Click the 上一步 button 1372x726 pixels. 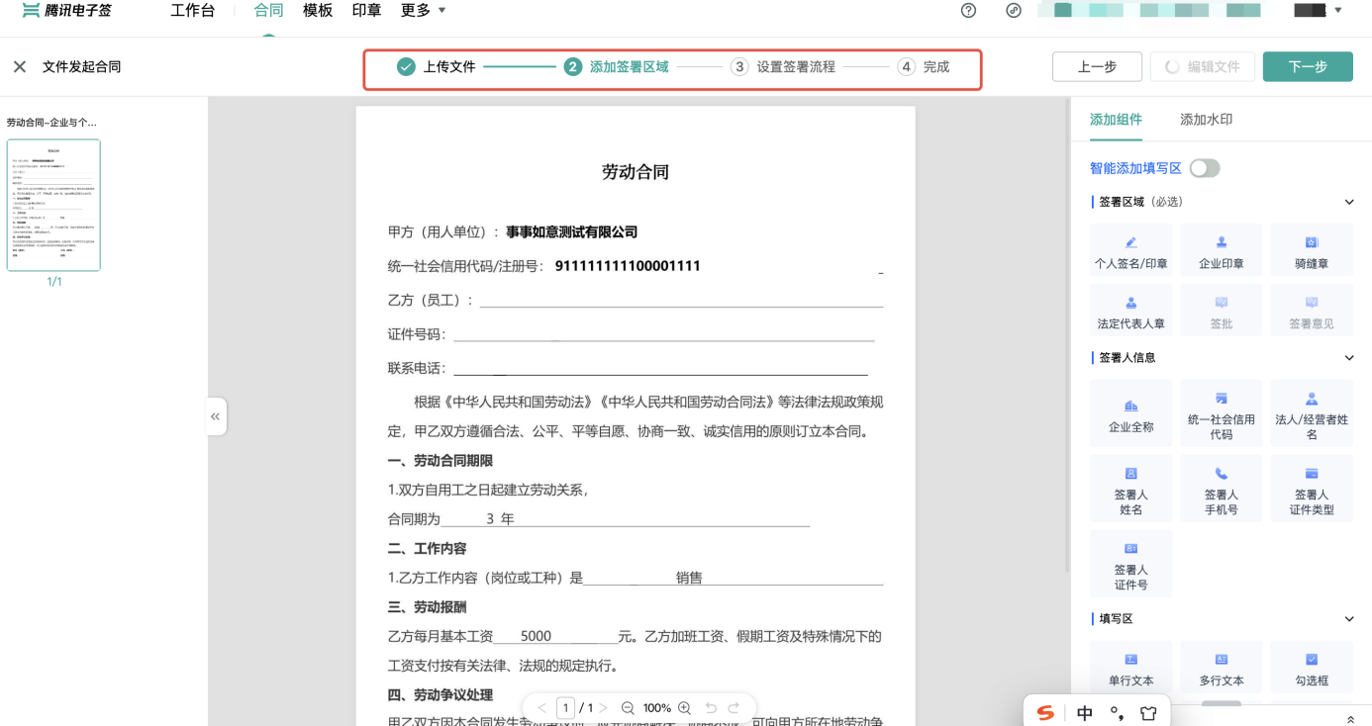(1097, 66)
